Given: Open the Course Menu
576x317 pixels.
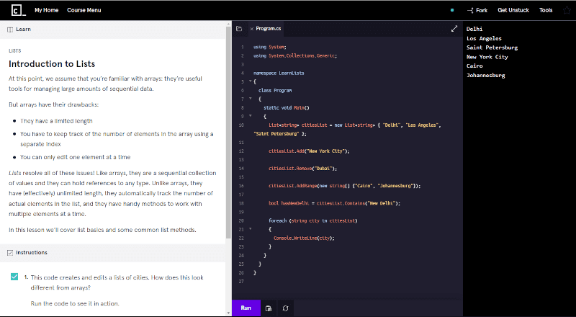Looking at the screenshot, I should (84, 10).
